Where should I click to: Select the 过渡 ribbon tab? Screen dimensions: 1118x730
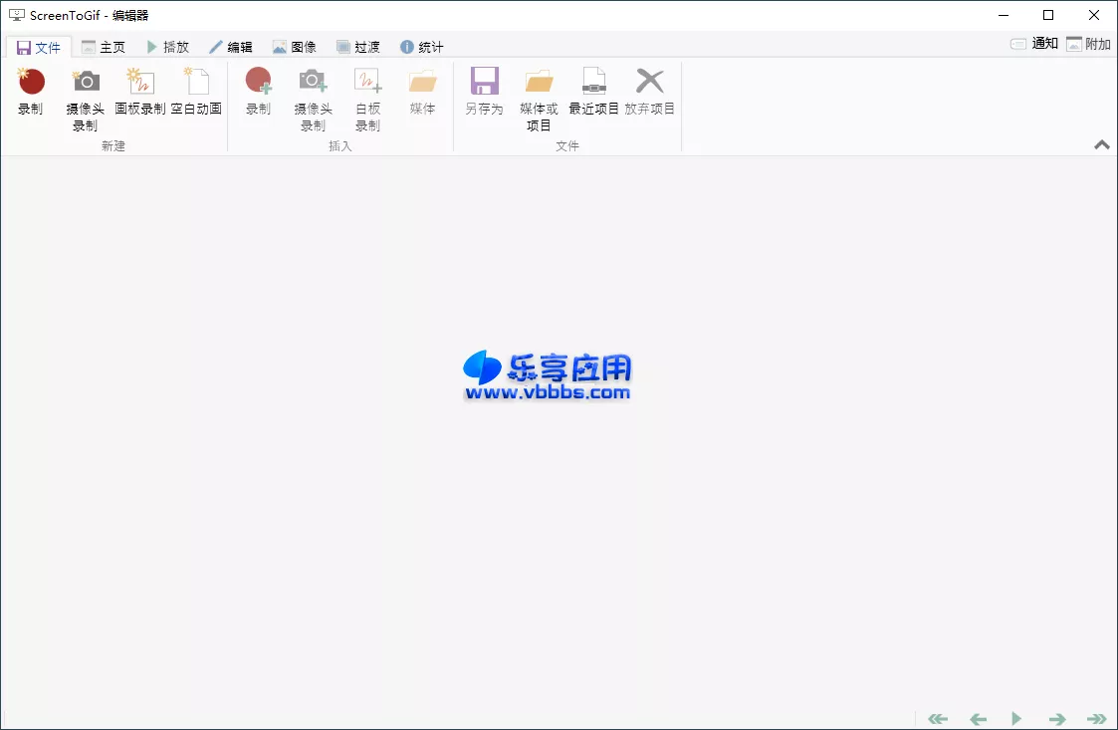click(357, 46)
